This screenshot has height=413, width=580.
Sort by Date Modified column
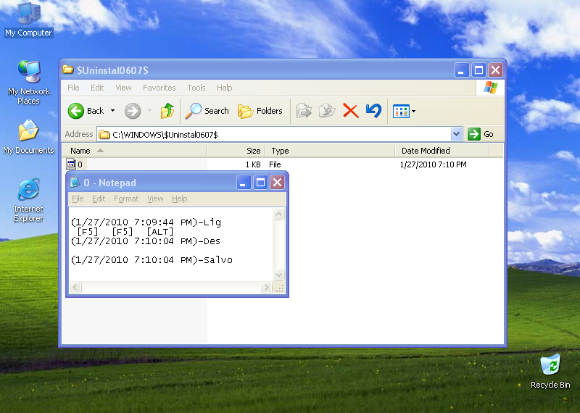[x=442, y=151]
